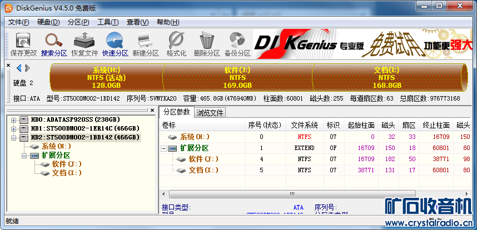This screenshot has height=230, width=477.
Task: Select Delete Partition (删除分区) icon
Action: (207, 44)
